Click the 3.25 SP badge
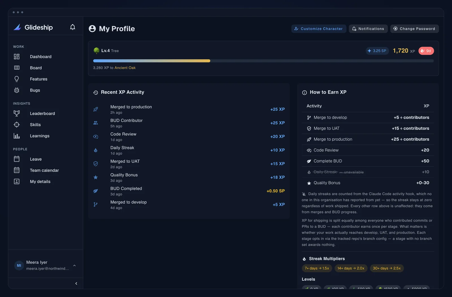 point(377,51)
